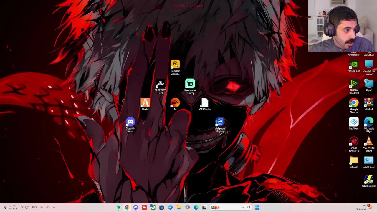Open Telegram from the taskbar
377x212 pixels.
[170, 207]
